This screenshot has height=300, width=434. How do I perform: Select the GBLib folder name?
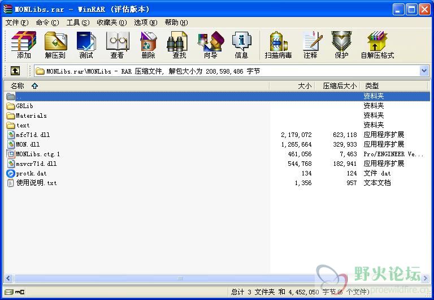point(25,106)
